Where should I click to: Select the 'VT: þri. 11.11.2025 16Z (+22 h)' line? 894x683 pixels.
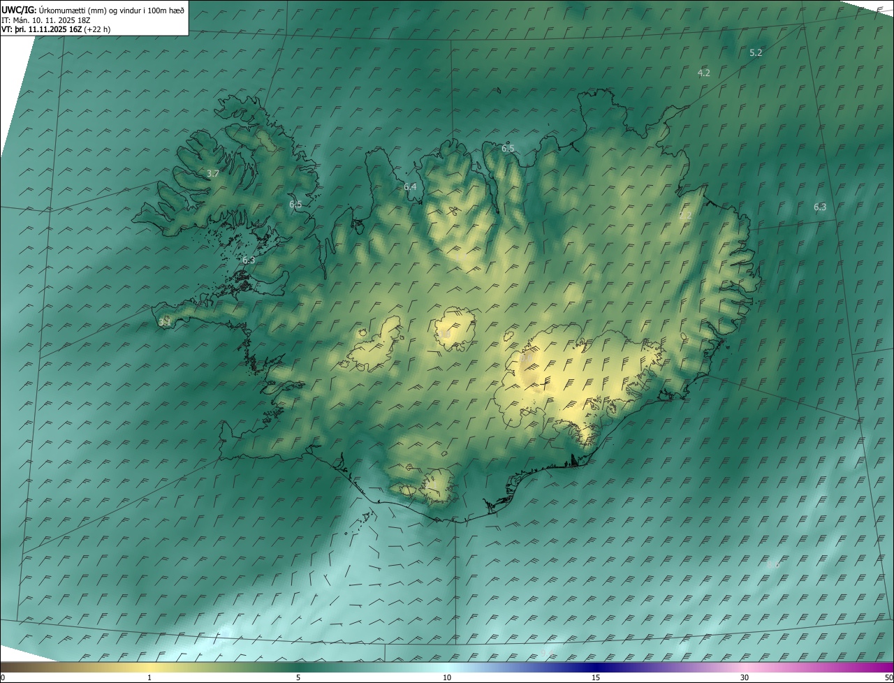[56, 29]
